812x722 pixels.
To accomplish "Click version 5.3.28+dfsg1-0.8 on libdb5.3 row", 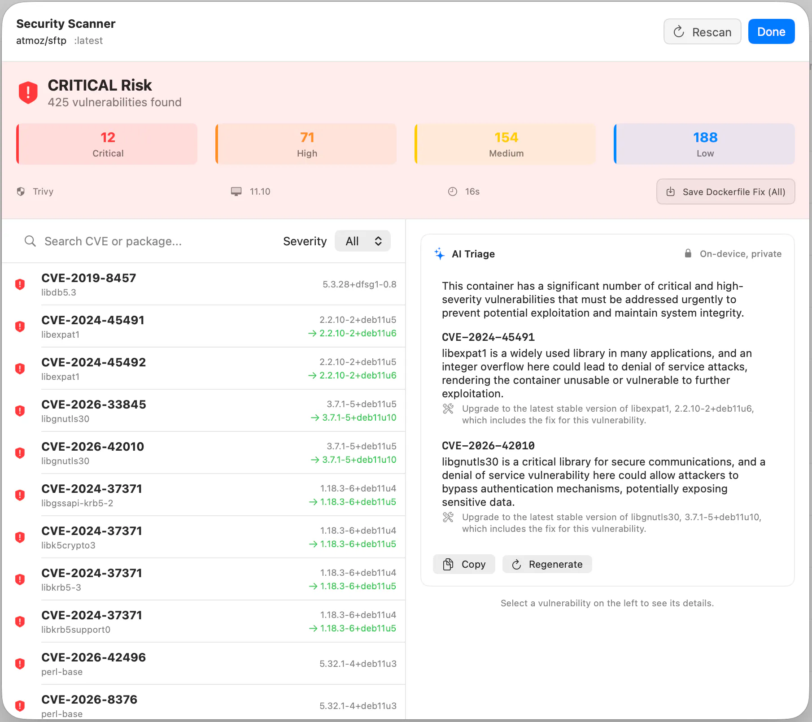I will [x=359, y=284].
